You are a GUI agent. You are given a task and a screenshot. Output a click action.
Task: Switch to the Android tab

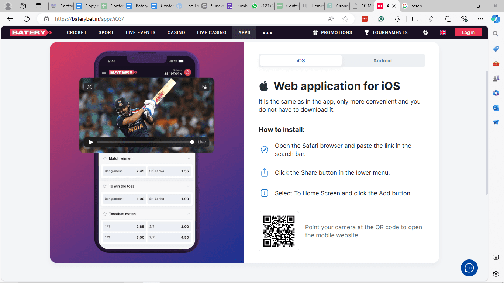tap(383, 60)
